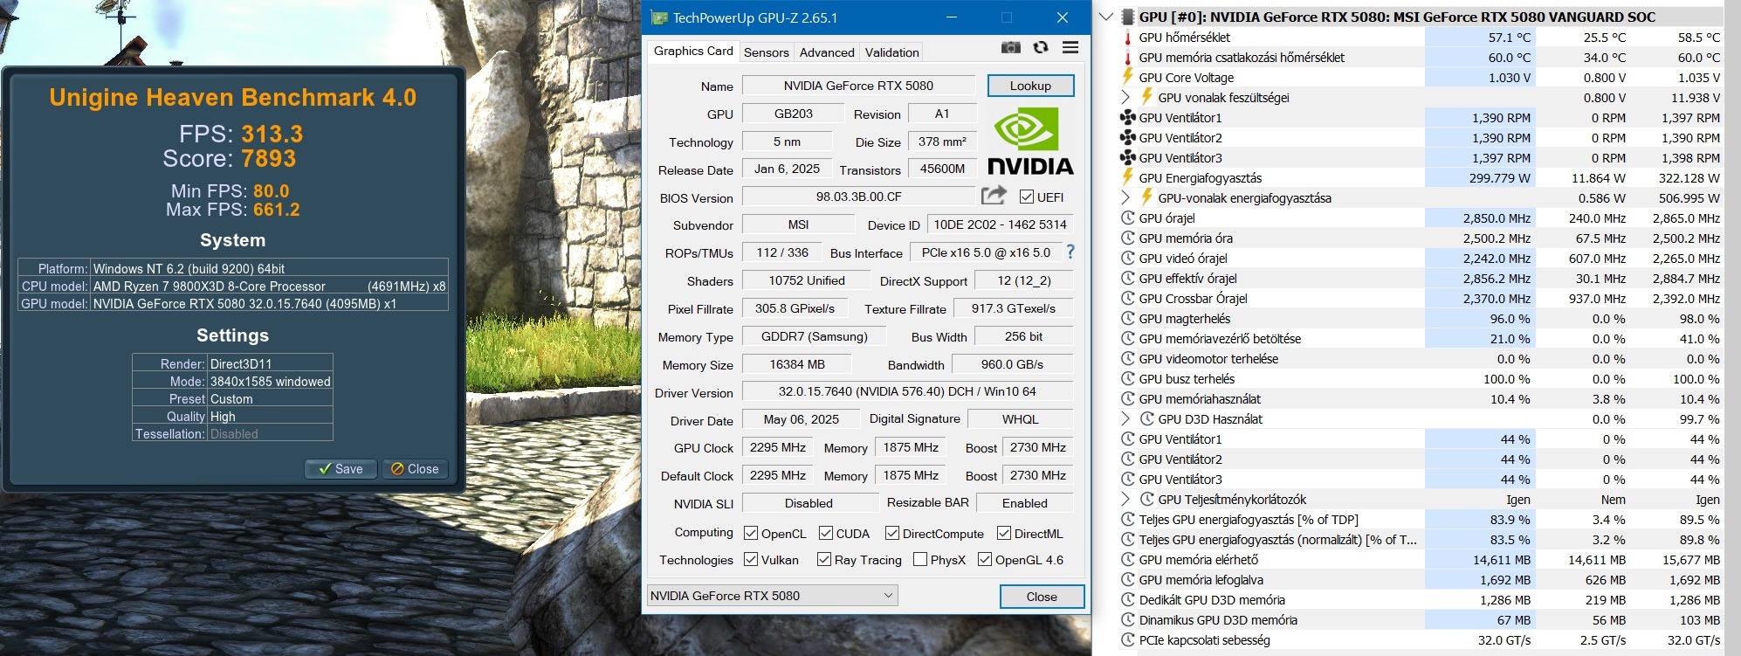Screen dimensions: 1741x656
Task: Save the Heaven Benchmark results
Action: tap(341, 469)
